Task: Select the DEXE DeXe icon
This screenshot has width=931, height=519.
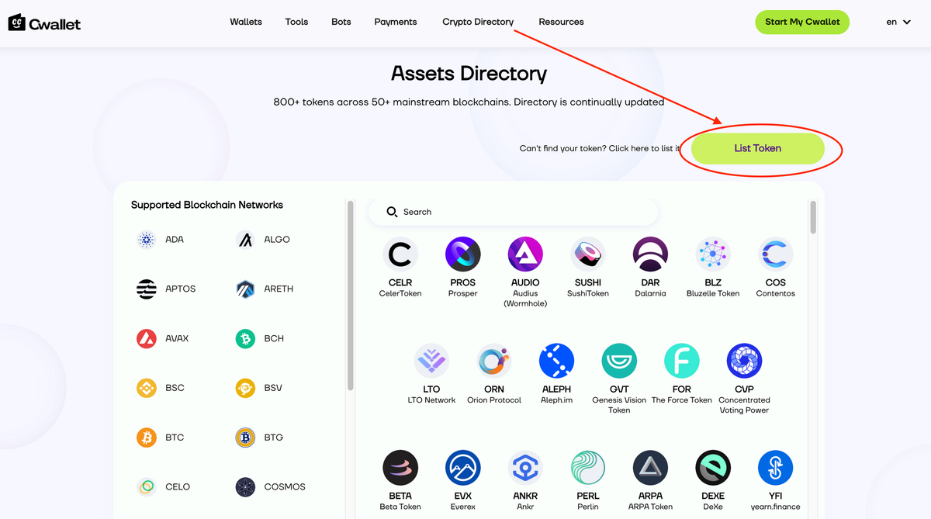Action: 713,468
